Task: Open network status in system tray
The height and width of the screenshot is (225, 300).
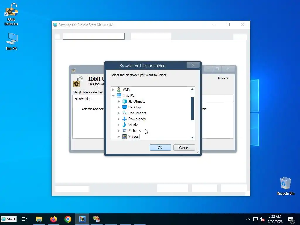Action: click(255, 219)
